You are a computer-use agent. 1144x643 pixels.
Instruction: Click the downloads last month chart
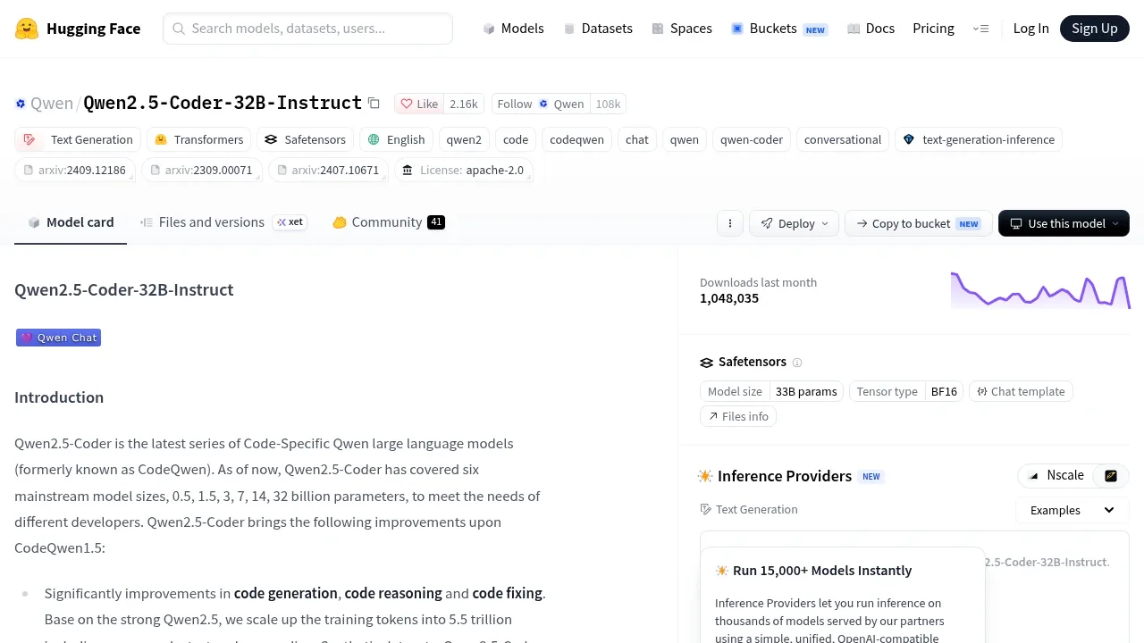pos(1040,290)
